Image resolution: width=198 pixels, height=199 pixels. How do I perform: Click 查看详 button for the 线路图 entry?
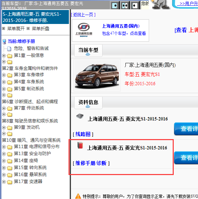click(x=186, y=129)
